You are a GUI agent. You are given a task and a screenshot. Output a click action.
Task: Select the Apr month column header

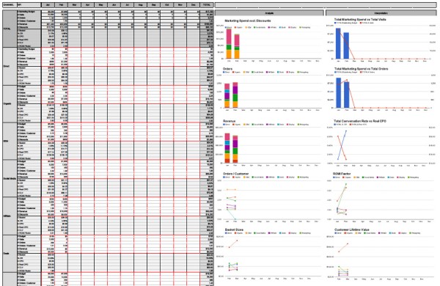click(x=87, y=5)
